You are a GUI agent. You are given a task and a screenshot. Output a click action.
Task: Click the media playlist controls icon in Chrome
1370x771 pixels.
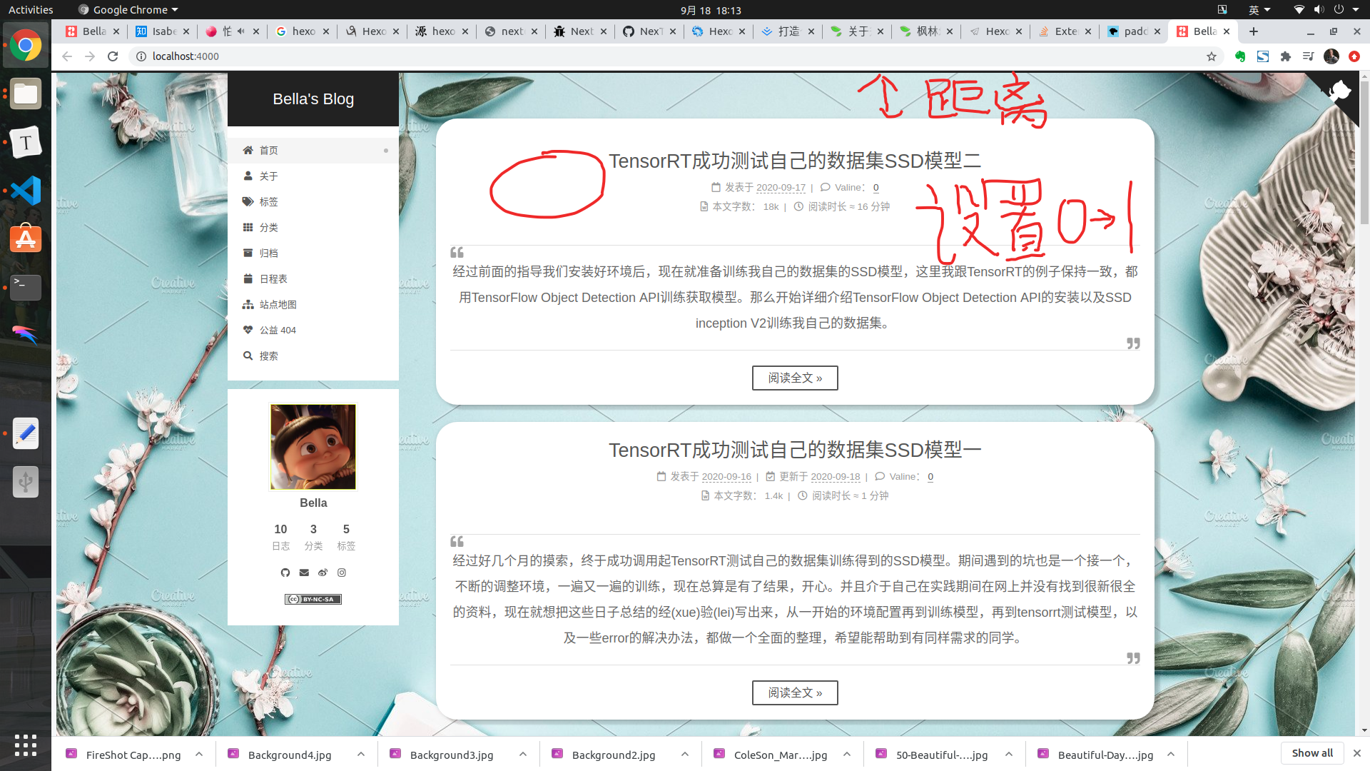pyautogui.click(x=1308, y=56)
